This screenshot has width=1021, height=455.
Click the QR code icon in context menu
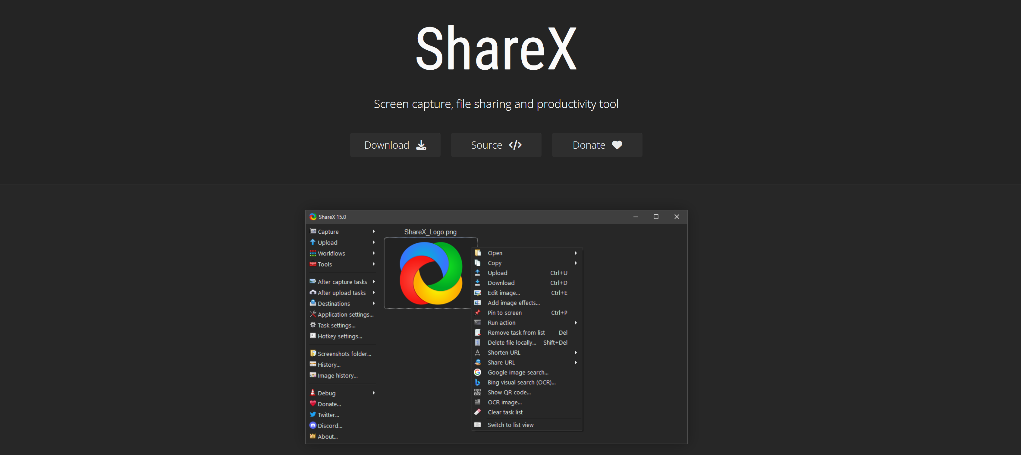[478, 392]
